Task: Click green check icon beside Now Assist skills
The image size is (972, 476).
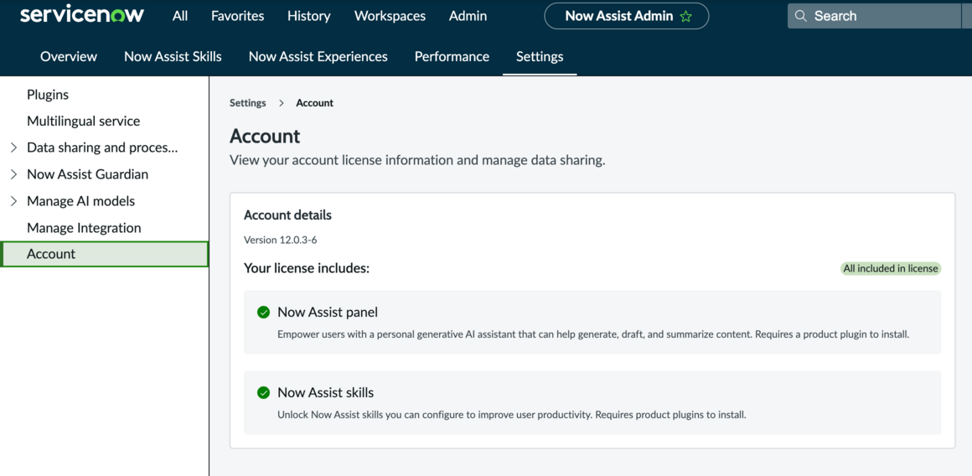Action: [x=263, y=392]
